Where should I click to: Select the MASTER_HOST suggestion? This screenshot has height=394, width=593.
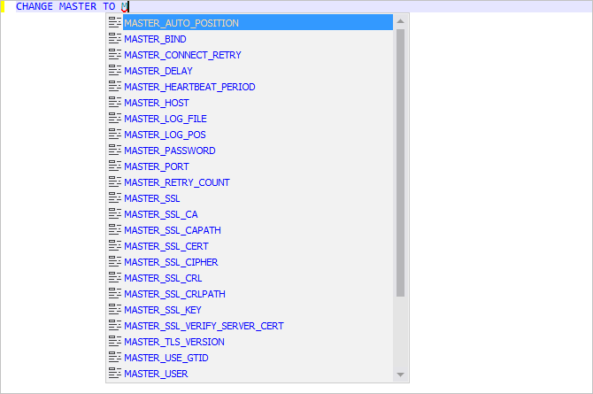250,103
